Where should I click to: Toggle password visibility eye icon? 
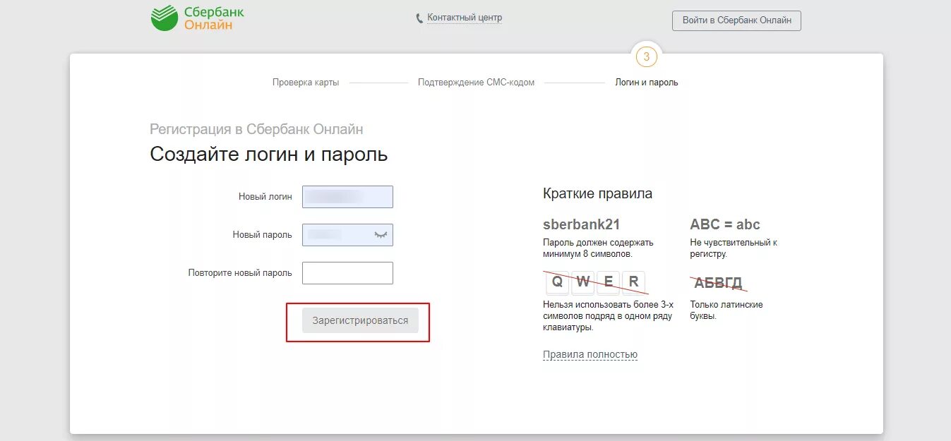(x=381, y=234)
